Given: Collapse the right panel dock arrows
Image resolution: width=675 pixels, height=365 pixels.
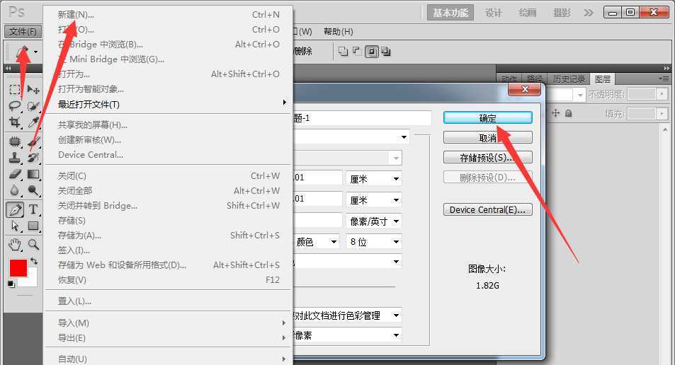Looking at the screenshot, I should (x=667, y=68).
